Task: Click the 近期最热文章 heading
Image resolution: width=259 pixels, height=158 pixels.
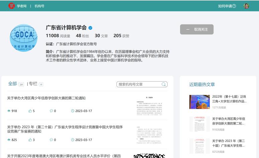Action: point(202,85)
